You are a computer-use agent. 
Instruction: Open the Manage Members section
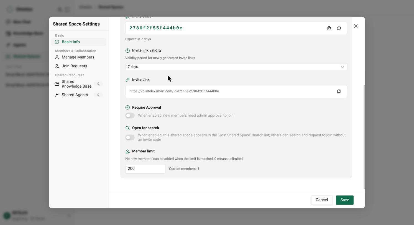[79, 57]
